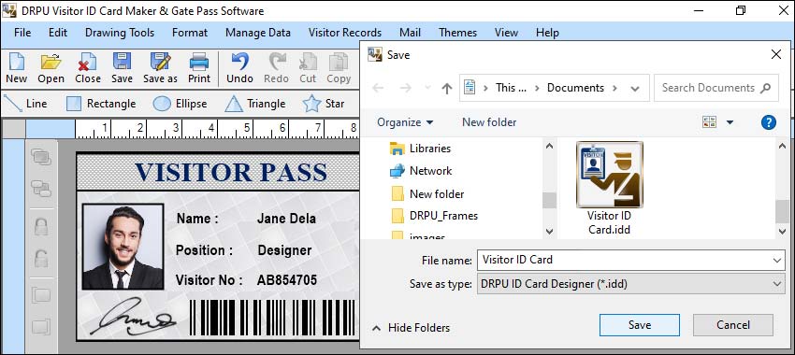This screenshot has height=355, width=795.
Task: Click the Redo toolbar icon
Action: [276, 68]
